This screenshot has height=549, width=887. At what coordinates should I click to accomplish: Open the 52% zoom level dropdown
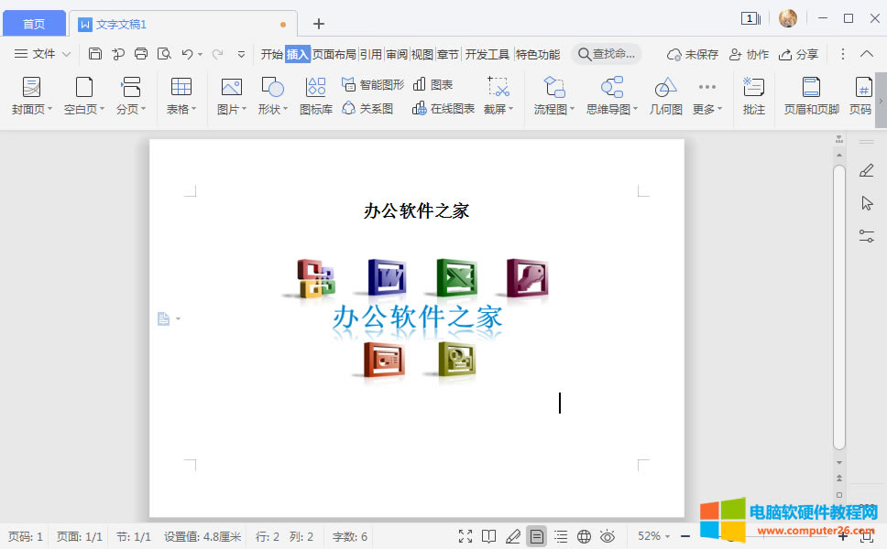point(654,536)
